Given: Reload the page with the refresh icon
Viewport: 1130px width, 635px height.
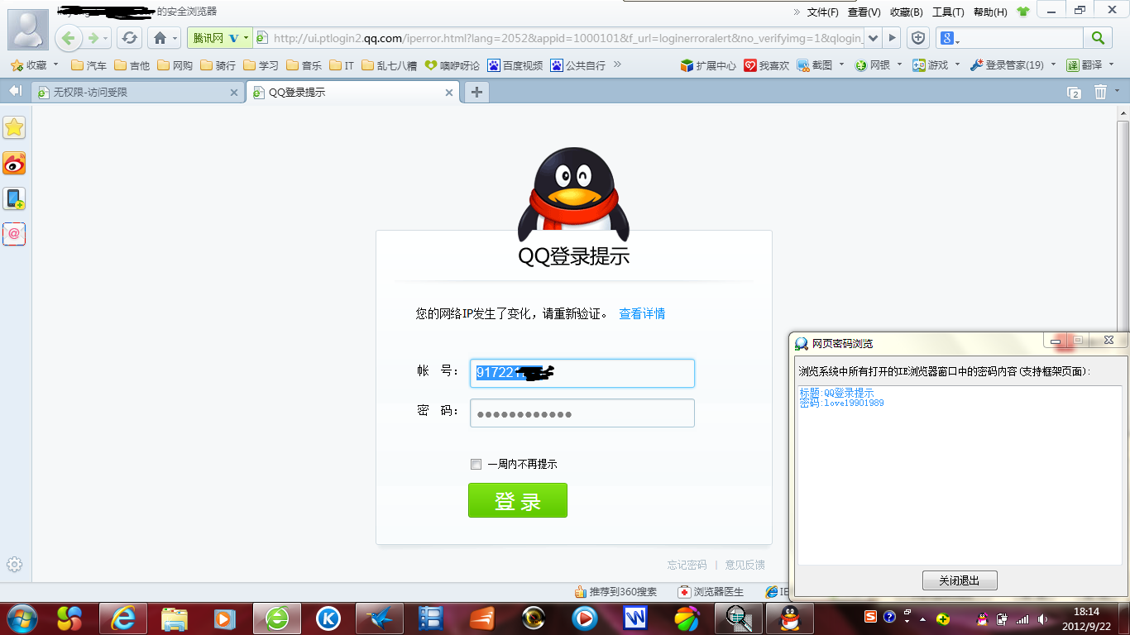Looking at the screenshot, I should [x=129, y=38].
